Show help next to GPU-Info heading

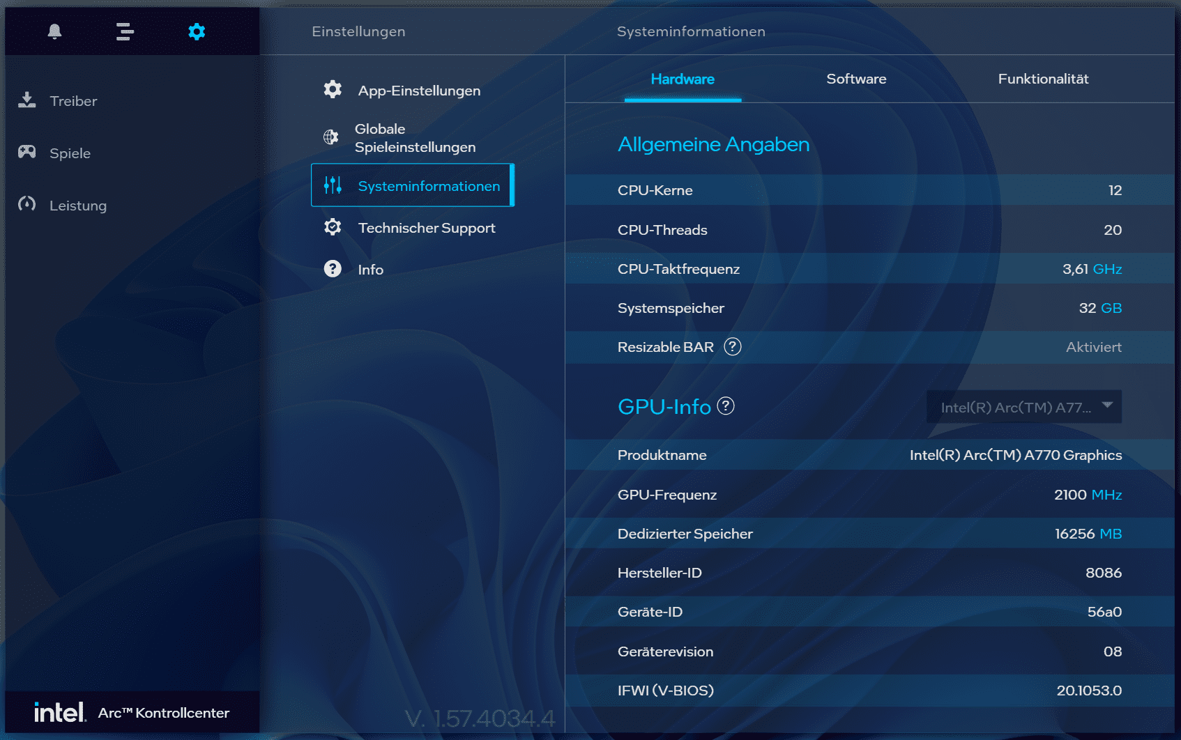pyautogui.click(x=726, y=406)
